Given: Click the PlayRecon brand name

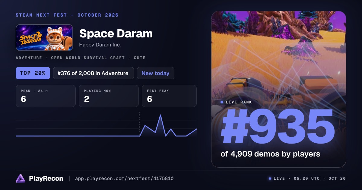Looking at the screenshot, I should click(x=46, y=179).
